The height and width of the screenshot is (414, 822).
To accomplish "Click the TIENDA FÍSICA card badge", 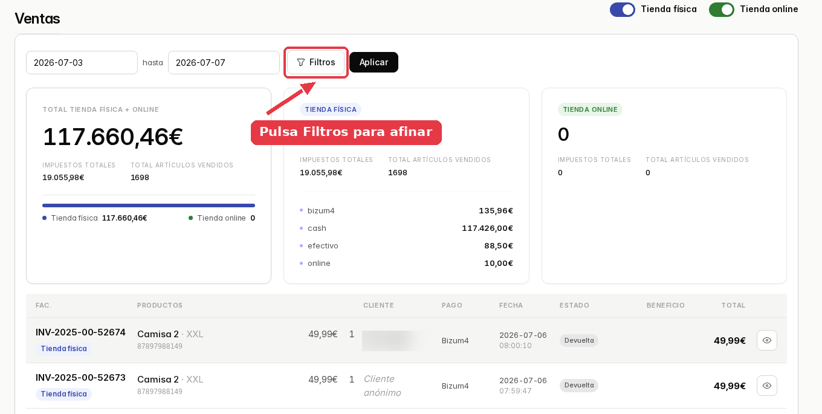I will coord(331,109).
